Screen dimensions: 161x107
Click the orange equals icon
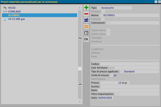pos(86,26)
